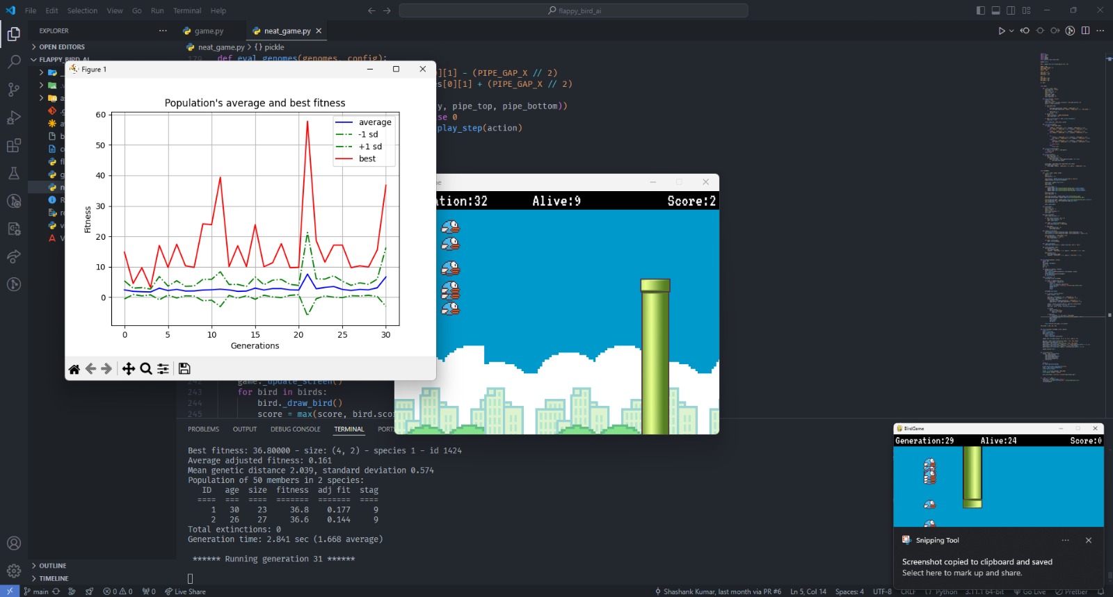Image resolution: width=1113 pixels, height=597 pixels.
Task: Go back to previous view in Figure 1
Action: coord(90,369)
